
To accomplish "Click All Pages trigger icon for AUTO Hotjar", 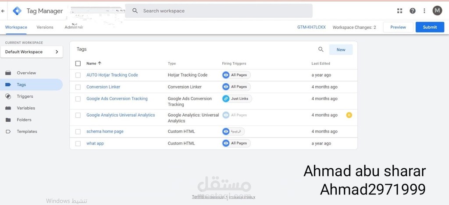I will pyautogui.click(x=226, y=75).
